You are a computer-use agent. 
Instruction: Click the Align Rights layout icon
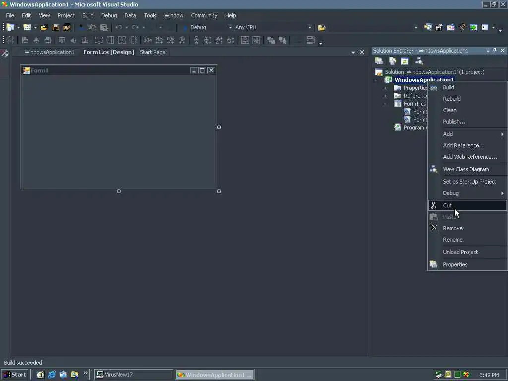[x=48, y=40]
